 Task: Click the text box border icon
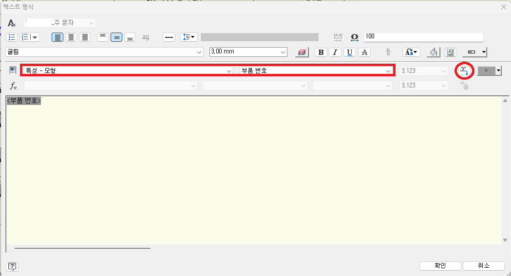[451, 52]
